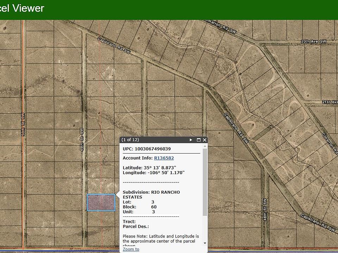Click the 21st Ave road label

330,102
